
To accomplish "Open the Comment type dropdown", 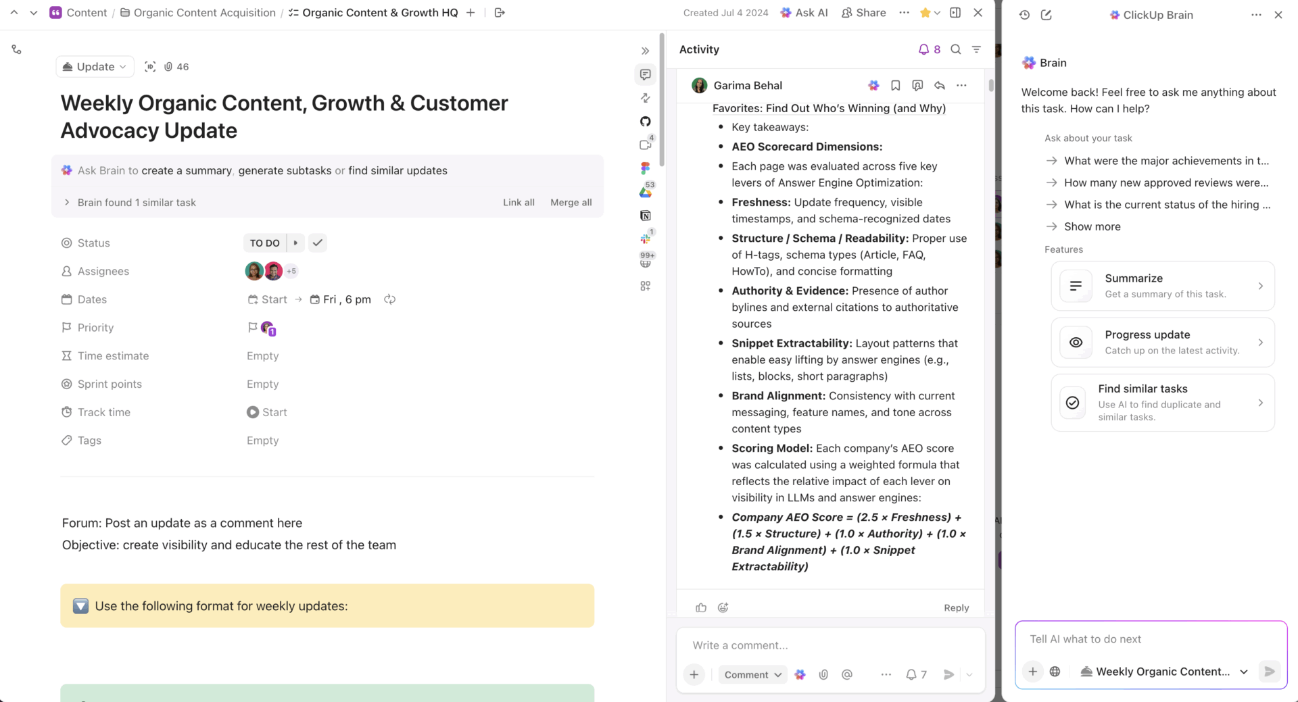I will [x=752, y=674].
